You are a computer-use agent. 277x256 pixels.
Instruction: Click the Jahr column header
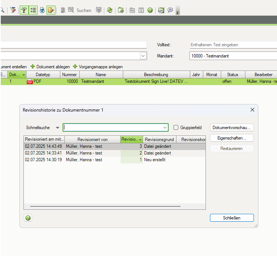tap(196, 75)
